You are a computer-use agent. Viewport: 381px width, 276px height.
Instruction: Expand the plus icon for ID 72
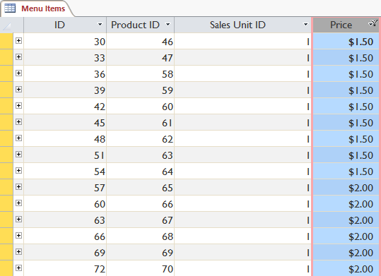coord(18,268)
